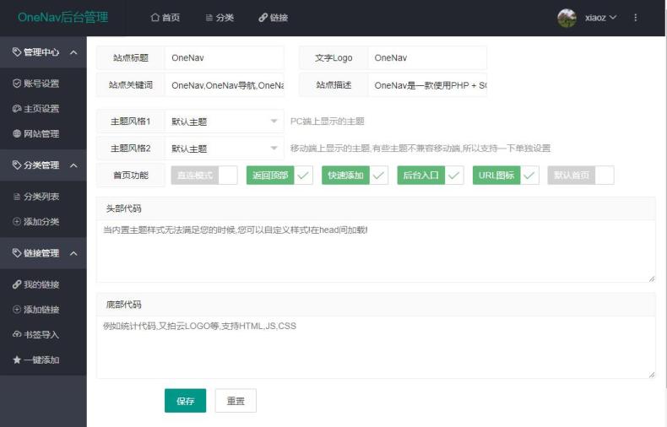Click the star icon beside 一键添加

click(17, 359)
